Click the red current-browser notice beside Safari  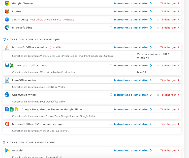(x=52, y=19)
